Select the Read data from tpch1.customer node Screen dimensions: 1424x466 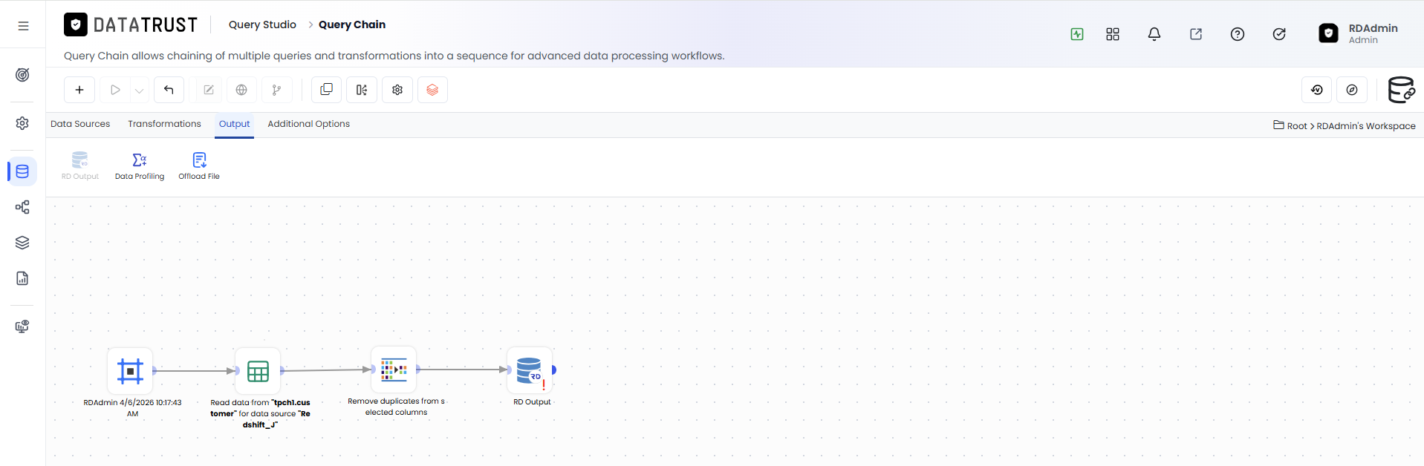tap(258, 371)
